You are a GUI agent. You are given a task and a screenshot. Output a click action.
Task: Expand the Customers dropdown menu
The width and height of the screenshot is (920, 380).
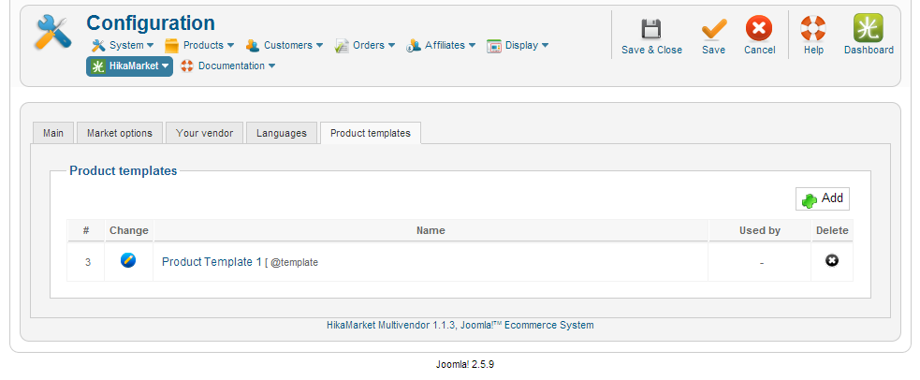coord(285,45)
